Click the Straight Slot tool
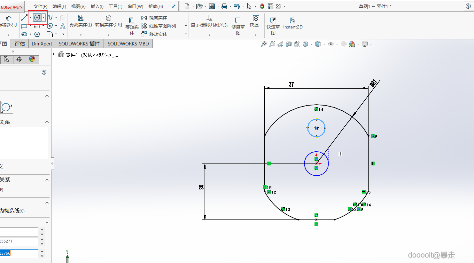The width and height of the screenshot is (474, 263). coord(24,34)
